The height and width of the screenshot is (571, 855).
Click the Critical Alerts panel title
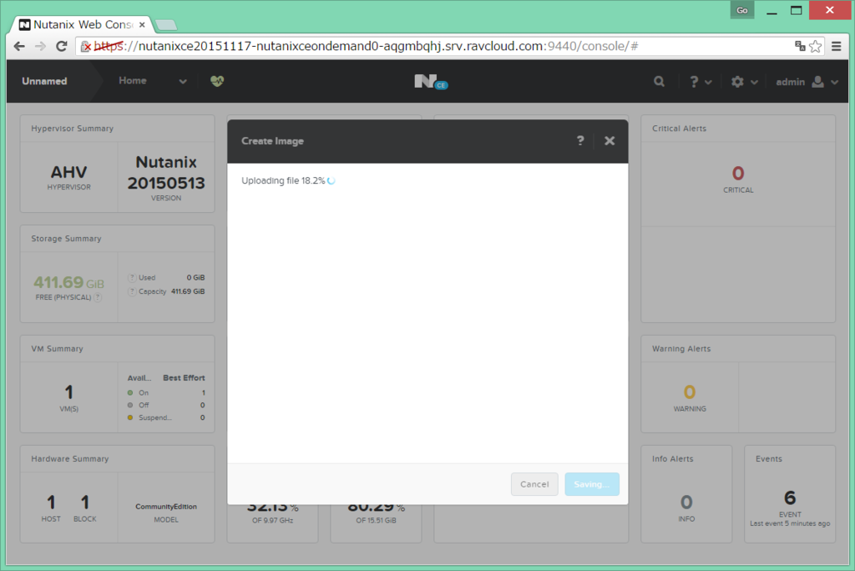679,129
